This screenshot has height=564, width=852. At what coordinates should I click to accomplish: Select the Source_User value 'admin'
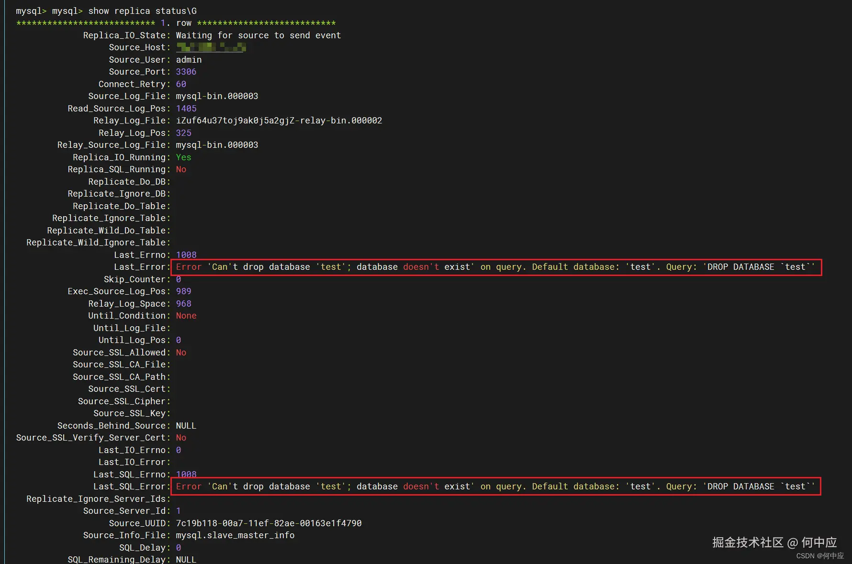point(189,60)
